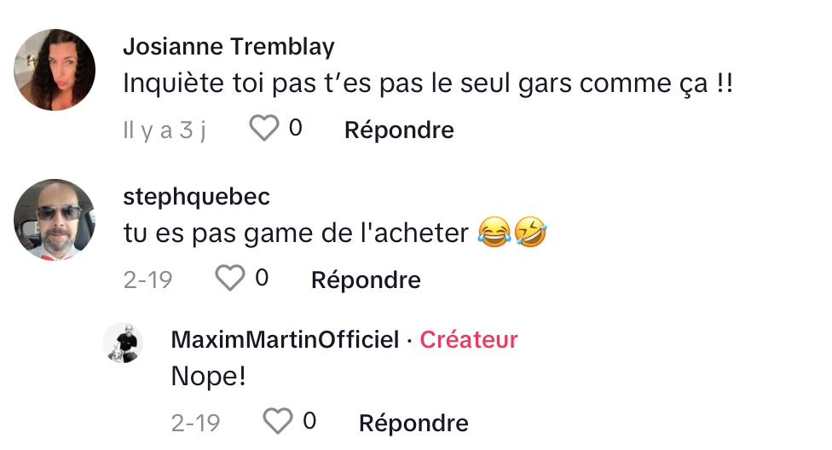Click the rolling-on-floor laughing emoji
832x450 pixels.
click(530, 233)
